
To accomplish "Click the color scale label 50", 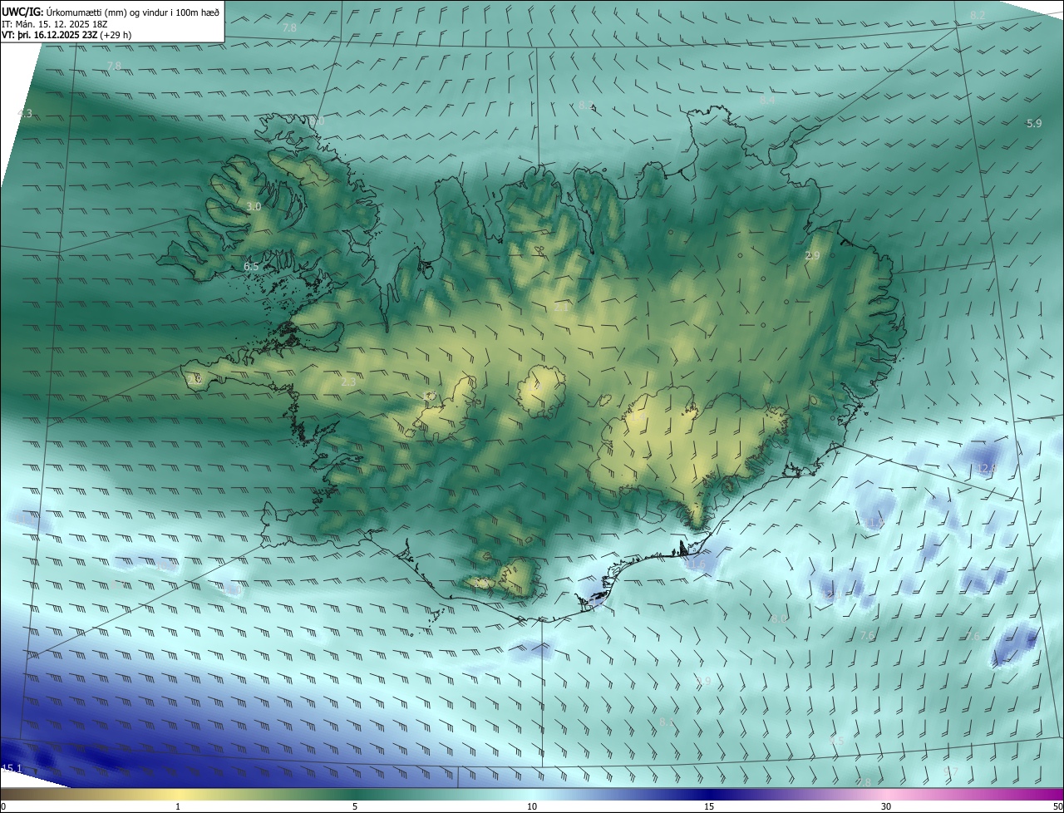I will click(x=1057, y=806).
